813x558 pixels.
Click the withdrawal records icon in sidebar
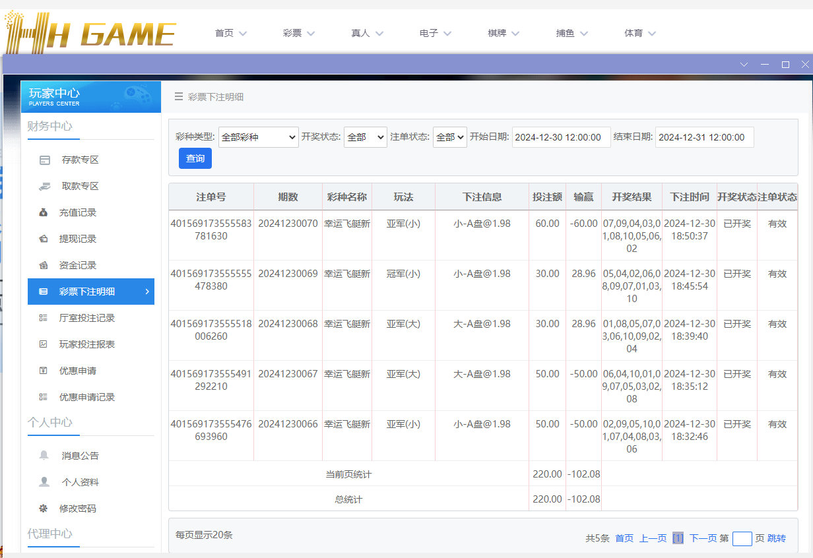coord(44,239)
